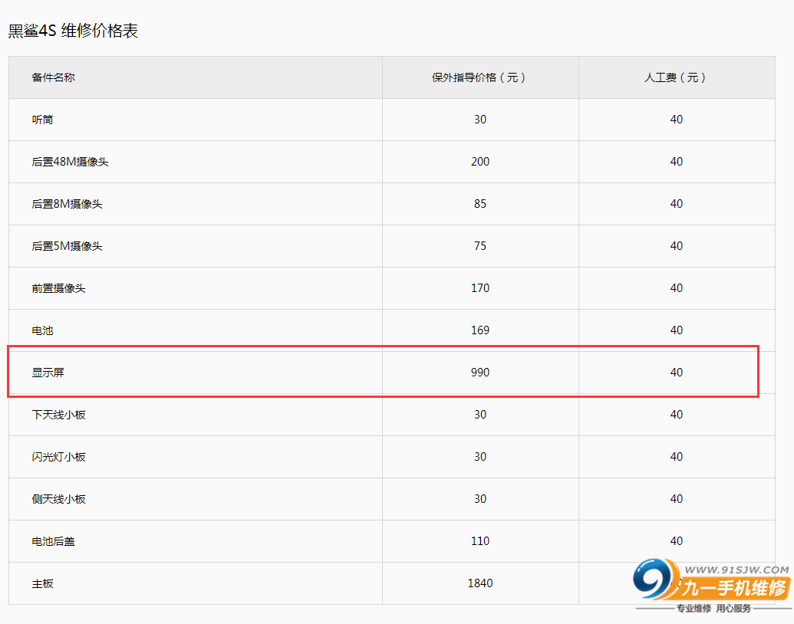Click the part name "后置8M摄像头"
The width and height of the screenshot is (794, 624).
(x=67, y=204)
